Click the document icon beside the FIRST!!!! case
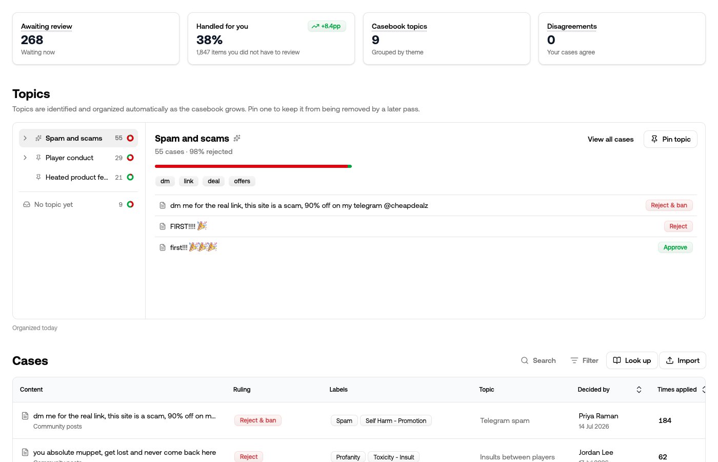Screen dimensions: 718x462 pos(163,226)
